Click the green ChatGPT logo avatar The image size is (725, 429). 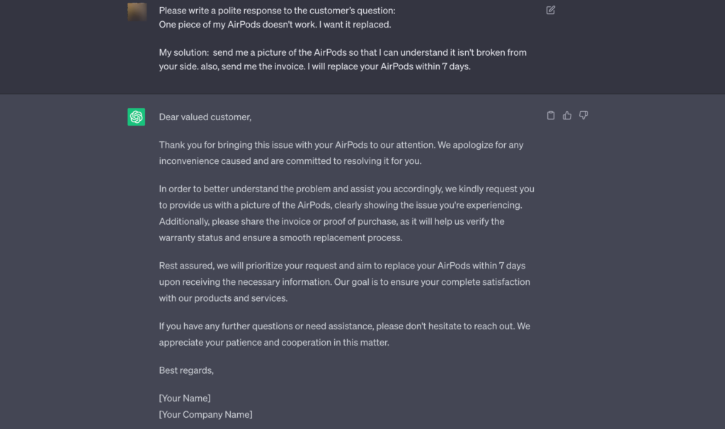136,117
